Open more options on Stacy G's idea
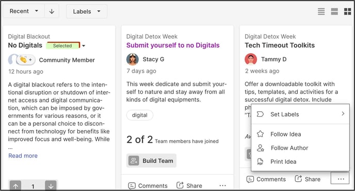This screenshot has height=191, width=355. click(223, 185)
